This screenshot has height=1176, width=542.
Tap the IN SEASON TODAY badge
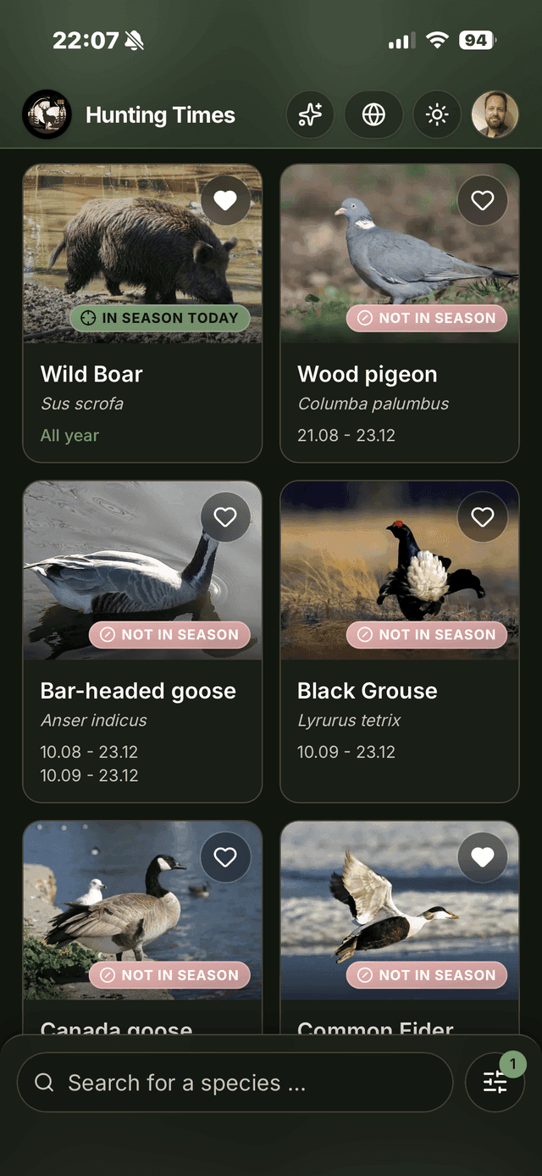coord(160,318)
